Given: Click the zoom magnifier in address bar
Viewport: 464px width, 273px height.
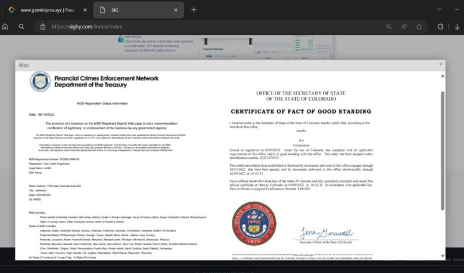Looking at the screenshot, I should (389, 27).
